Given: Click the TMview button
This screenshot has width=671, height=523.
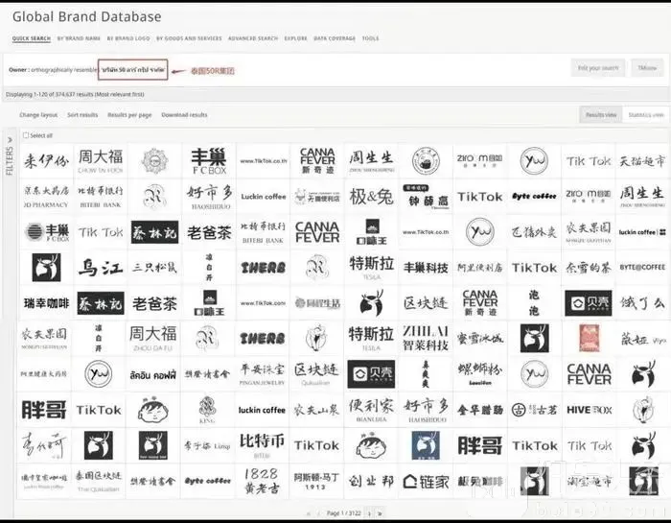Looking at the screenshot, I should [x=647, y=68].
